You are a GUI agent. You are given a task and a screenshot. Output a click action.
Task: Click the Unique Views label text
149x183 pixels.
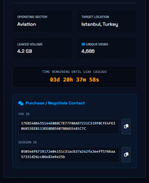(97, 44)
